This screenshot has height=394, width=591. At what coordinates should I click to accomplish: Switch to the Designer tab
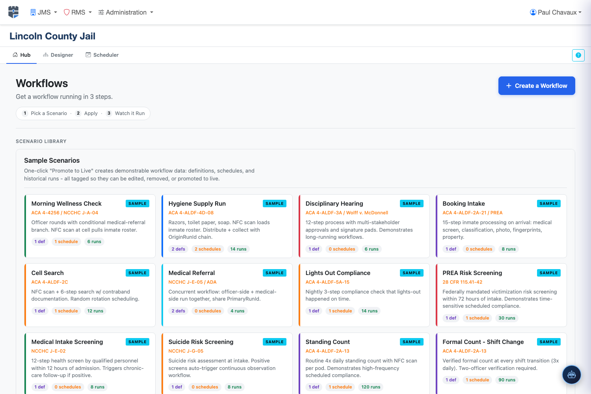[x=58, y=55]
